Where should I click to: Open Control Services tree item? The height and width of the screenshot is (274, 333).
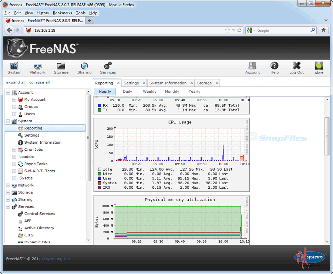coord(40,214)
